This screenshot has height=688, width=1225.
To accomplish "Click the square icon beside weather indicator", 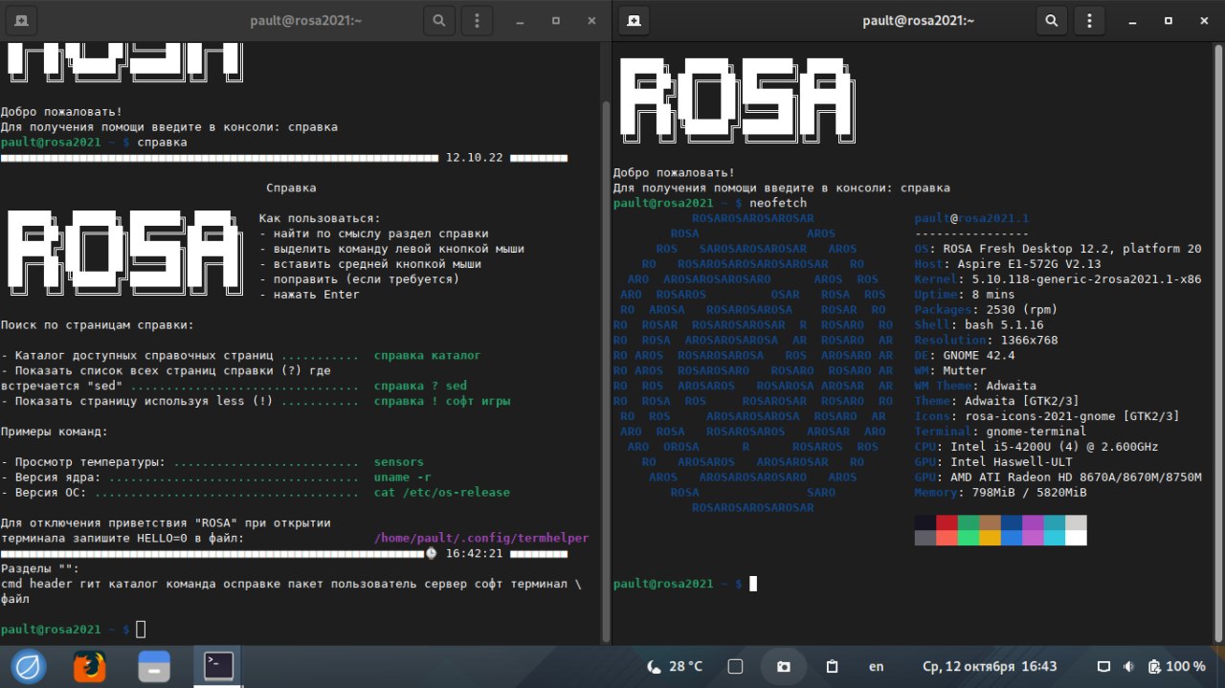I will 735,666.
